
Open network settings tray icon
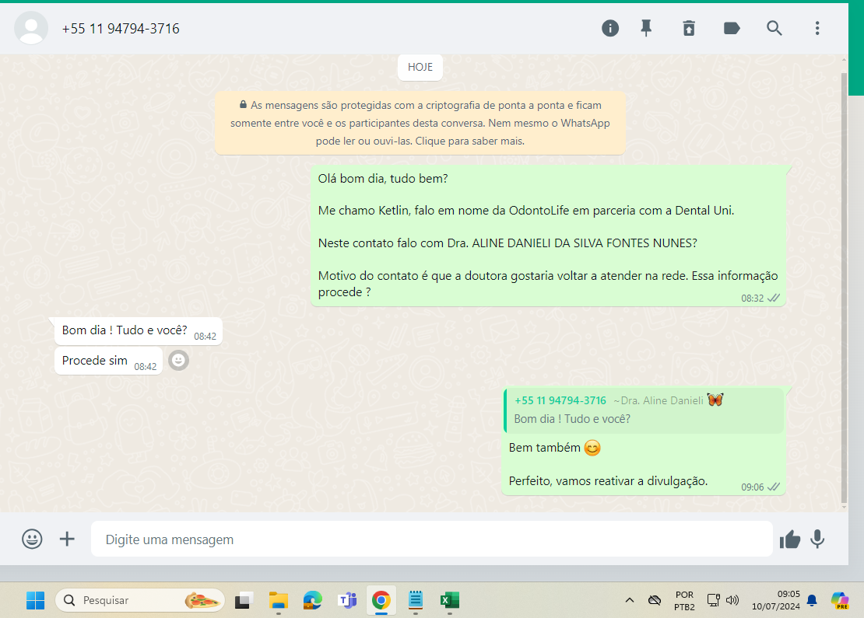[x=713, y=600]
